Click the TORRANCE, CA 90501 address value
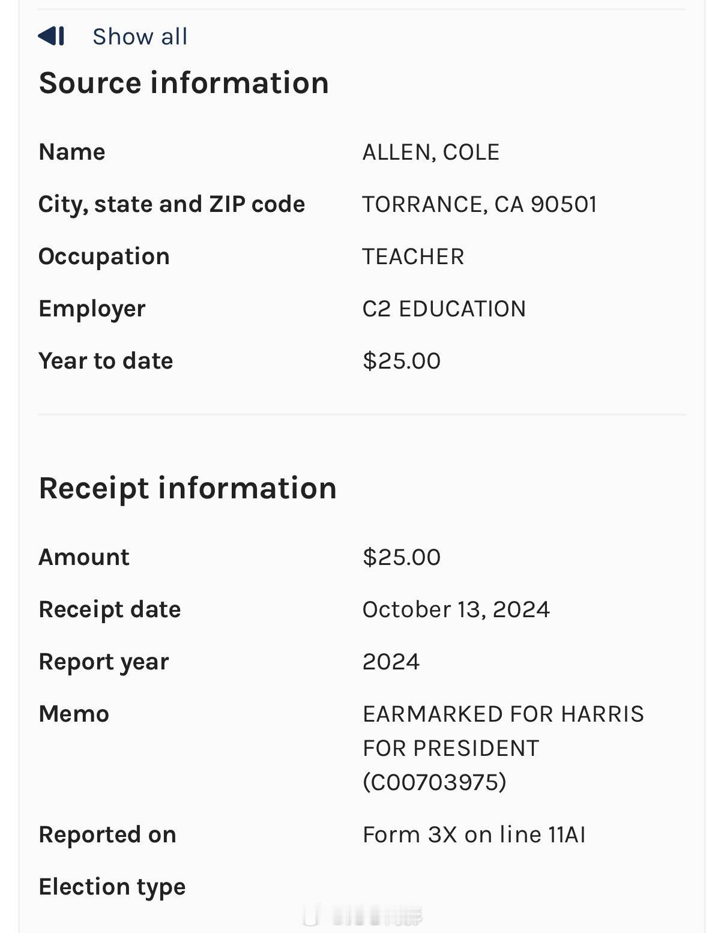Viewport: 724px width, 933px height. tap(479, 204)
